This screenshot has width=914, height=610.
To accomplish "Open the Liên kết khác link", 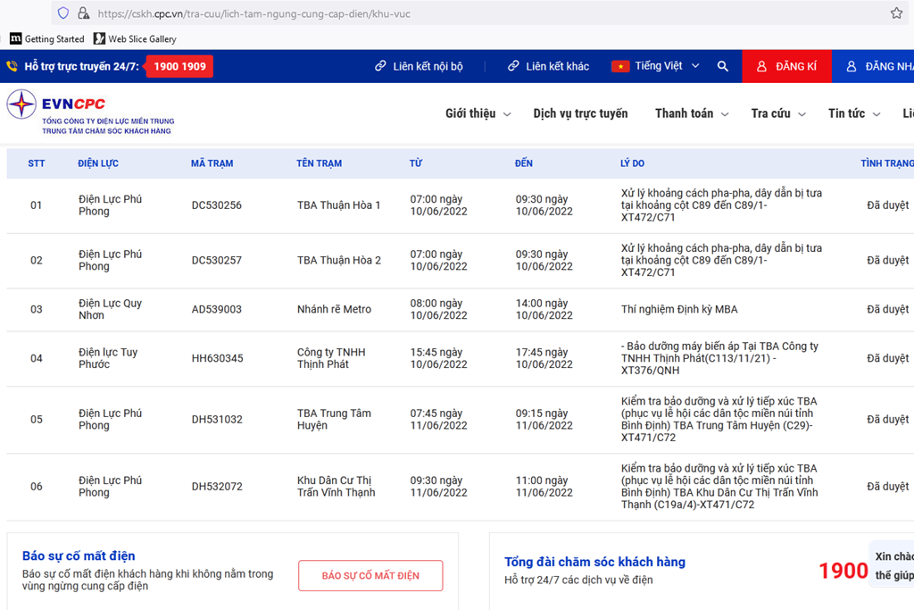I will click(548, 66).
